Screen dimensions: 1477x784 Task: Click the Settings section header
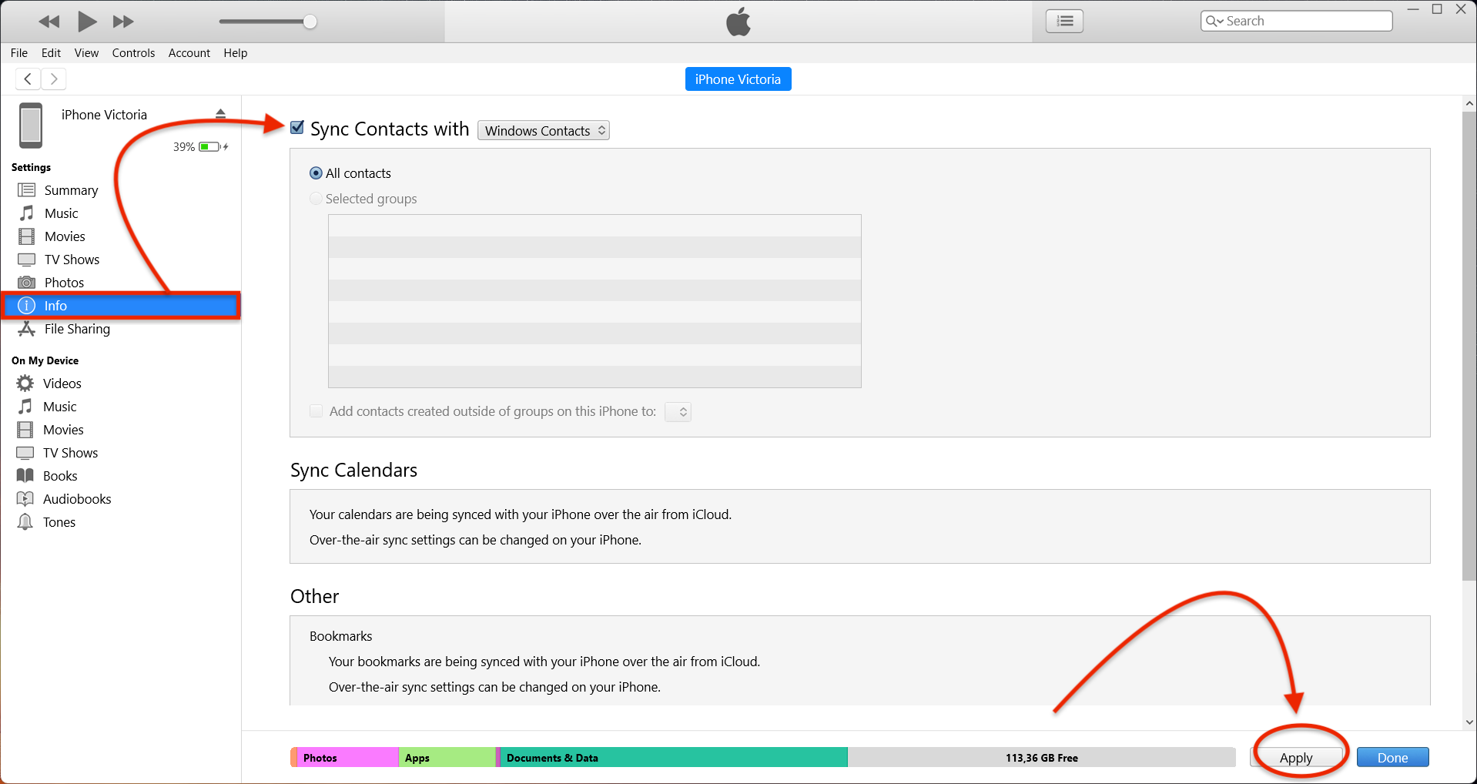pos(31,167)
